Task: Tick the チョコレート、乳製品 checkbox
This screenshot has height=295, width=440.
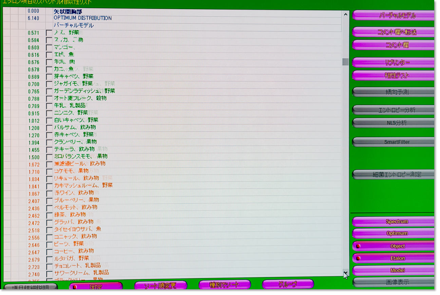Action: click(49, 267)
